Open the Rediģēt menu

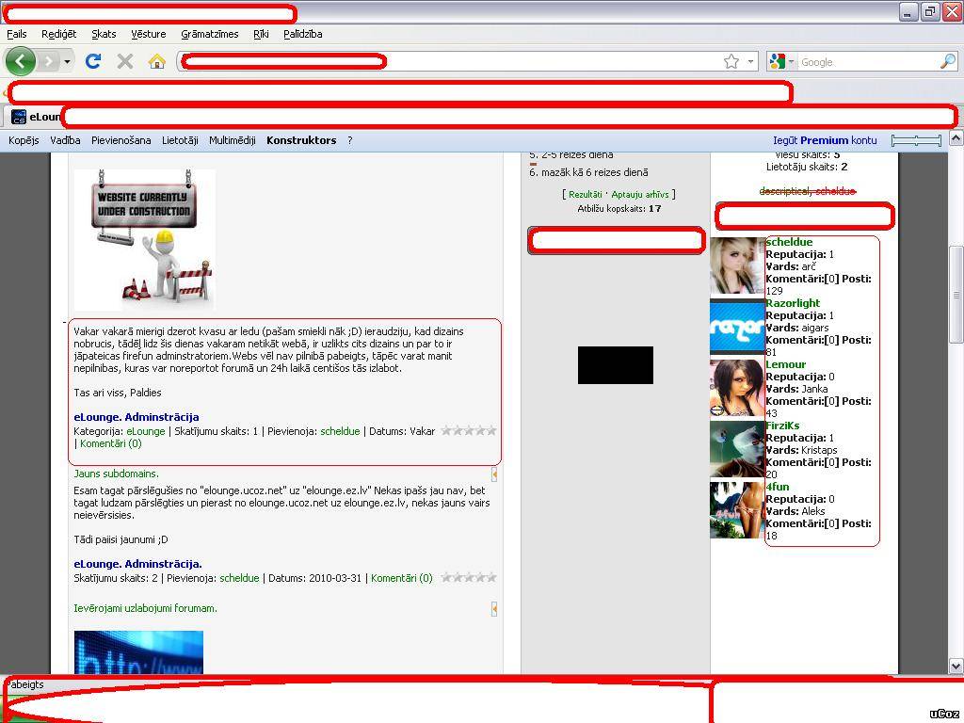pyautogui.click(x=59, y=34)
